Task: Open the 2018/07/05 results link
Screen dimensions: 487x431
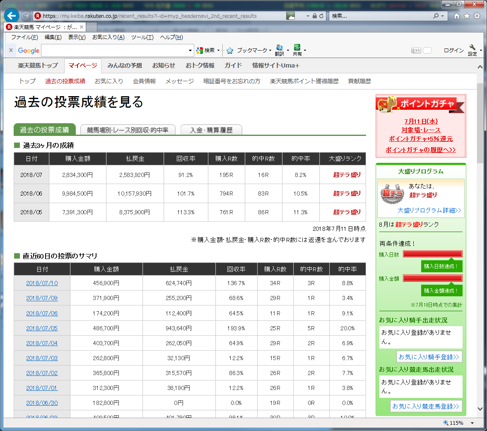Action: tap(42, 328)
